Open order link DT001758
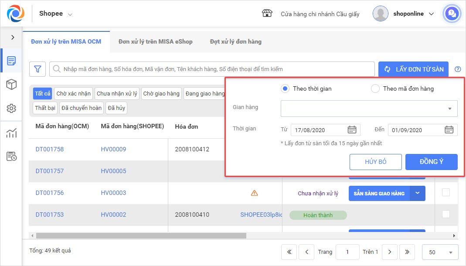The width and height of the screenshot is (466, 266). click(x=50, y=149)
